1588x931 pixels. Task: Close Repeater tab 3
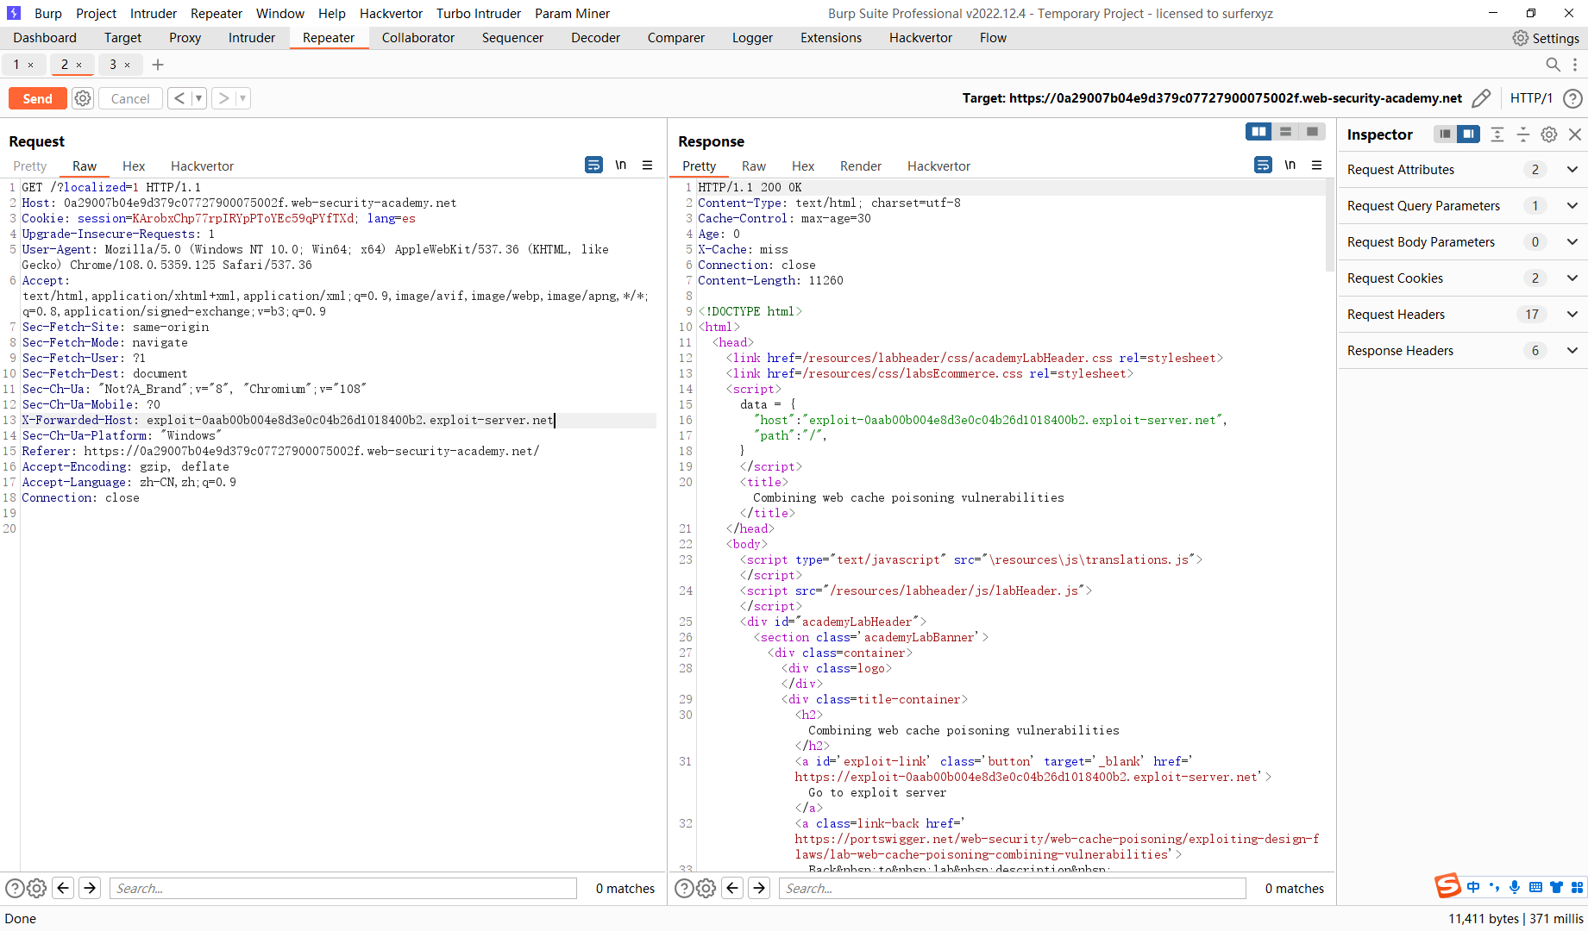click(x=128, y=66)
